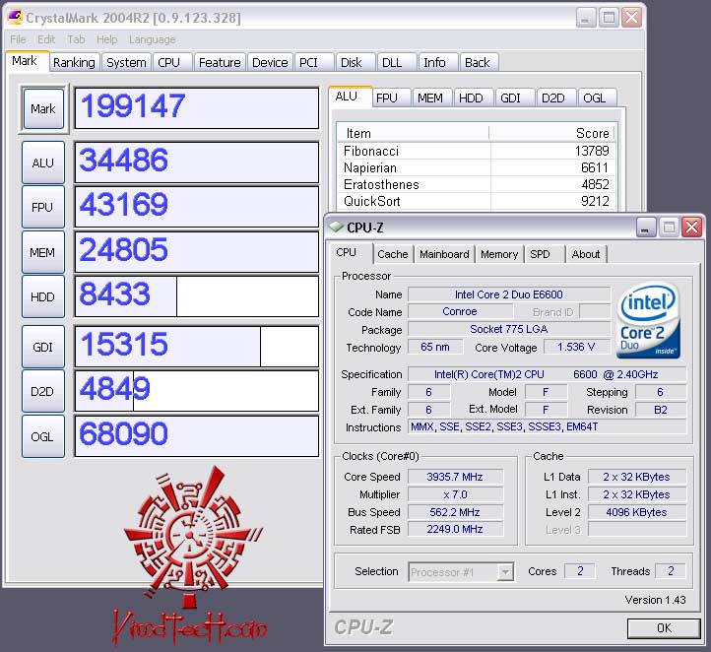Open the Cache tab in CPU-Z
This screenshot has width=711, height=652.
tap(393, 254)
